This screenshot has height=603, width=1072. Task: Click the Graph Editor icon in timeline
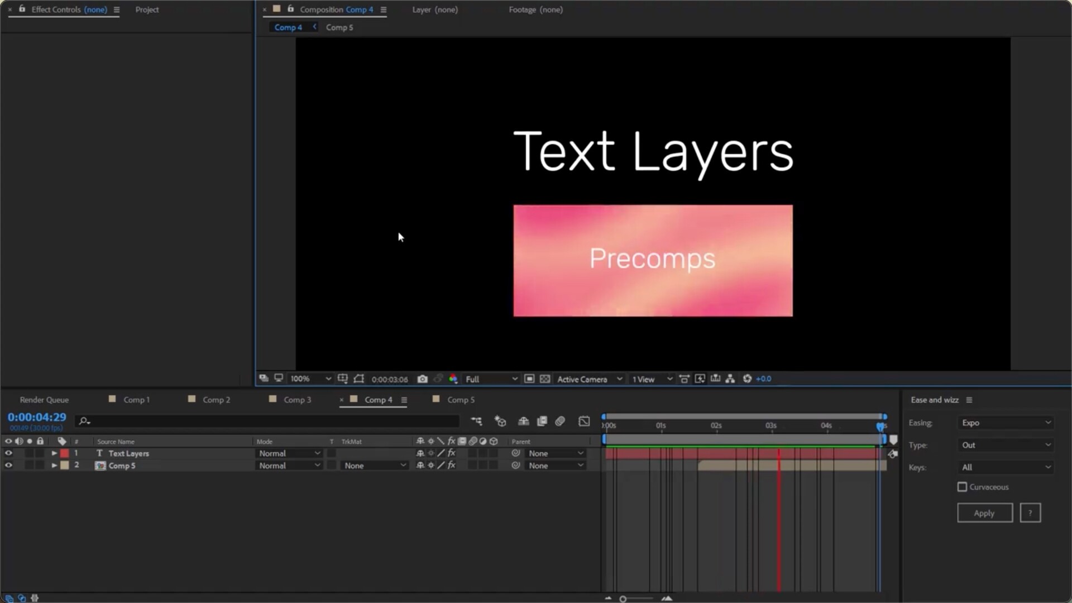pyautogui.click(x=584, y=422)
